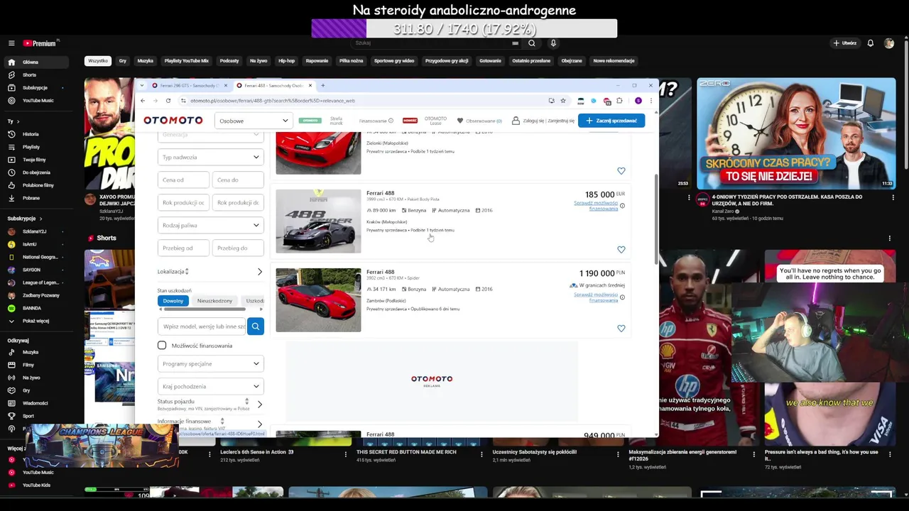
Task: Open the browser profile avatar
Action: 638,101
